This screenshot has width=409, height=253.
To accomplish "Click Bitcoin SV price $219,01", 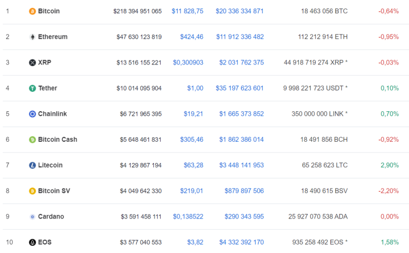I will pyautogui.click(x=192, y=191).
